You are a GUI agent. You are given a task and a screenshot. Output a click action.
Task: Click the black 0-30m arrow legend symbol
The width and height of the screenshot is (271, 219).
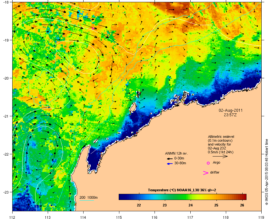[x=170, y=158]
